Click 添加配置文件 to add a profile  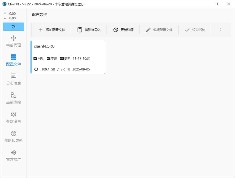click(x=52, y=30)
